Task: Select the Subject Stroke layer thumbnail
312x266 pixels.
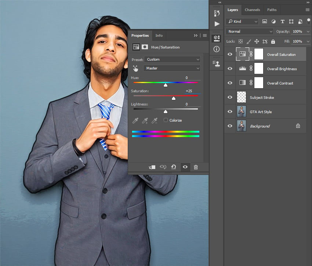Action: point(242,97)
